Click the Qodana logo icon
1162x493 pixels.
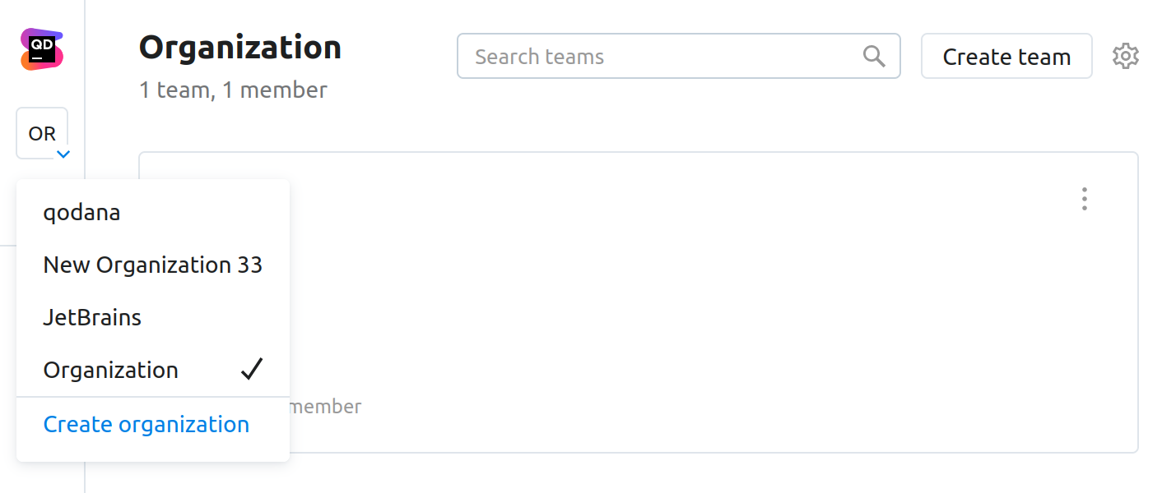click(x=42, y=49)
